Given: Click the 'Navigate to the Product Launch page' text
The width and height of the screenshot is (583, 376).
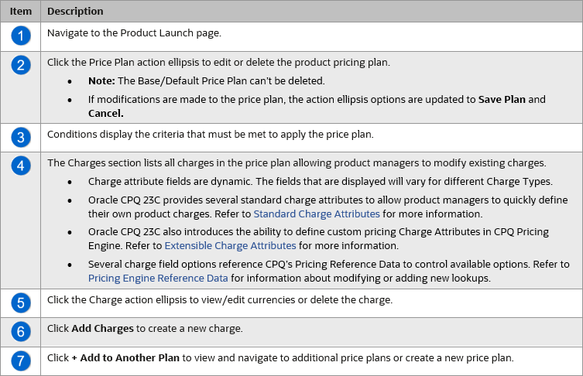Looking at the screenshot, I should [x=134, y=33].
